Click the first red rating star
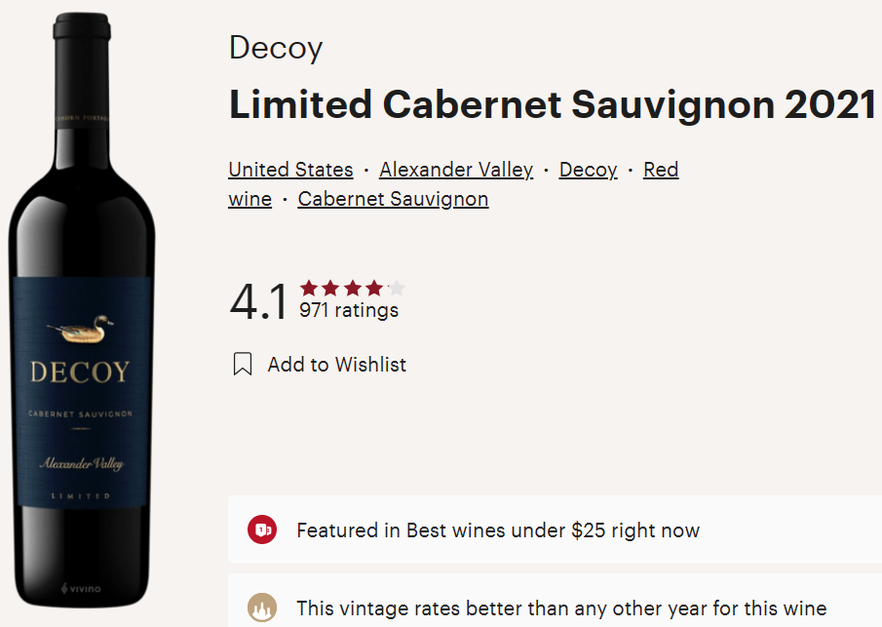 (310, 288)
